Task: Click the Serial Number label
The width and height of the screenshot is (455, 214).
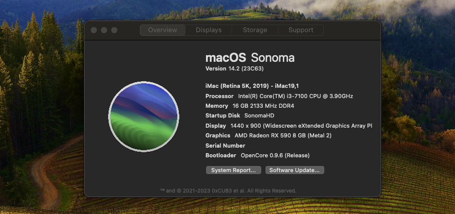Action: tap(225, 146)
